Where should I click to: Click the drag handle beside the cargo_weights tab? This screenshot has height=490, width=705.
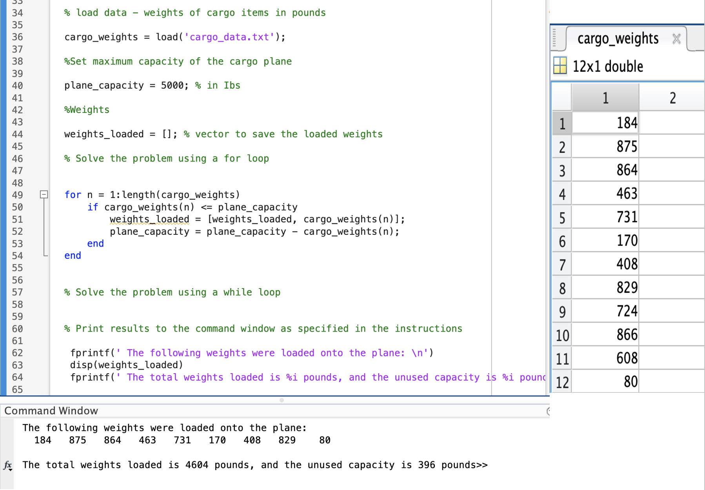click(x=554, y=38)
